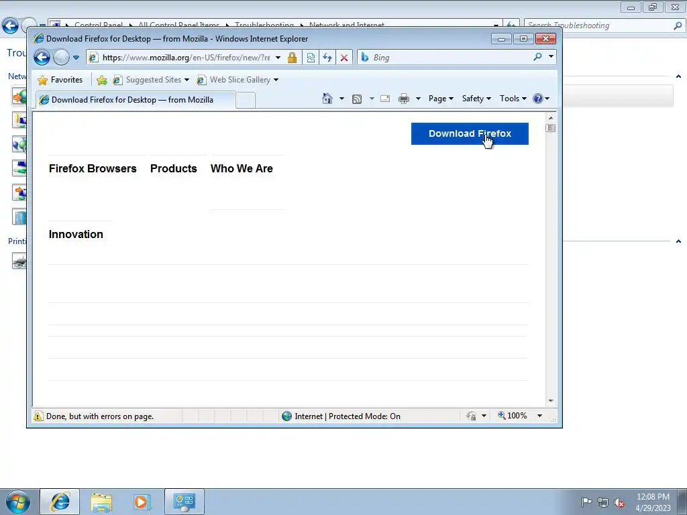The height and width of the screenshot is (515, 687).
Task: Click Internet Explorer taskbar icon
Action: (60, 502)
